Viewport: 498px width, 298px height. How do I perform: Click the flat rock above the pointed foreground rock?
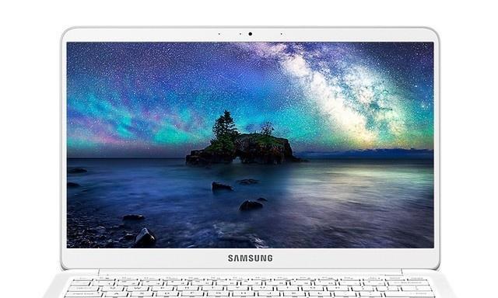(x=133, y=217)
